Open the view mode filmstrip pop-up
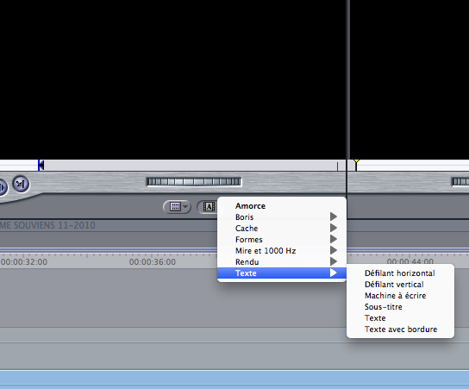 [177, 207]
